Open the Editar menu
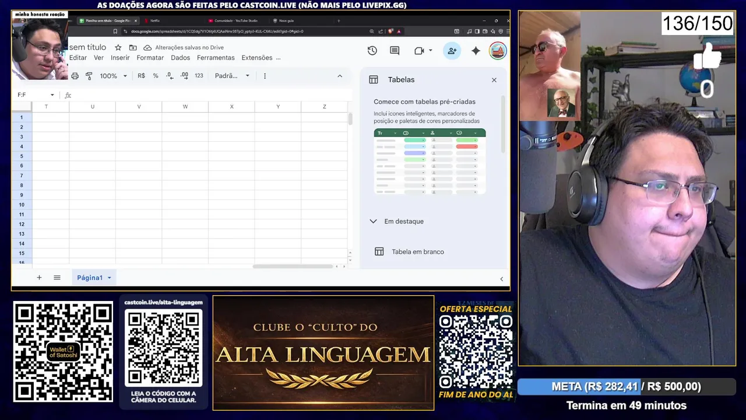 pos(78,58)
